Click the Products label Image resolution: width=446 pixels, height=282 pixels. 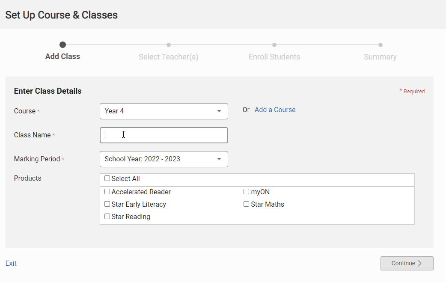pos(27,178)
